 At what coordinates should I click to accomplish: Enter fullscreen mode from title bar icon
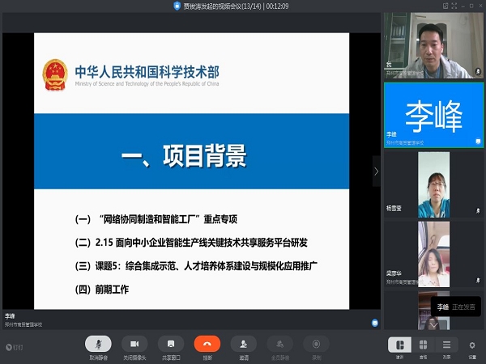pyautogui.click(x=454, y=6)
